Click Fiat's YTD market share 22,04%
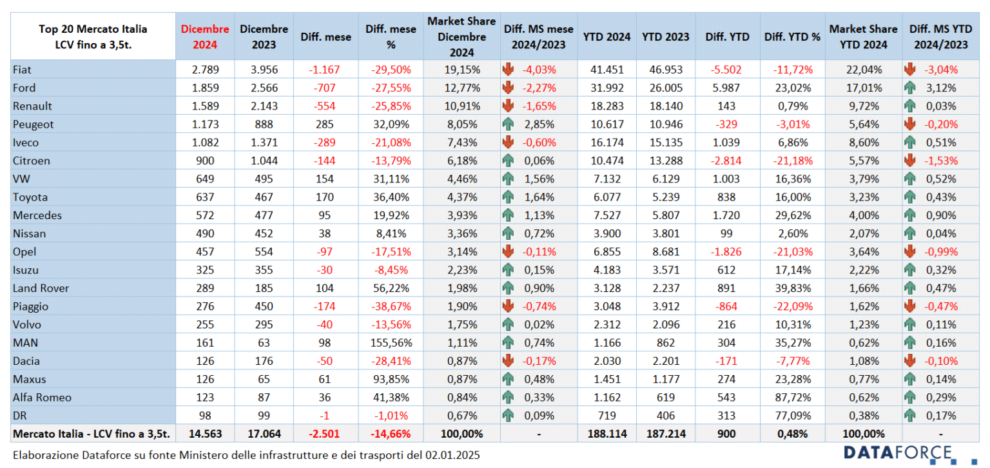 [863, 70]
